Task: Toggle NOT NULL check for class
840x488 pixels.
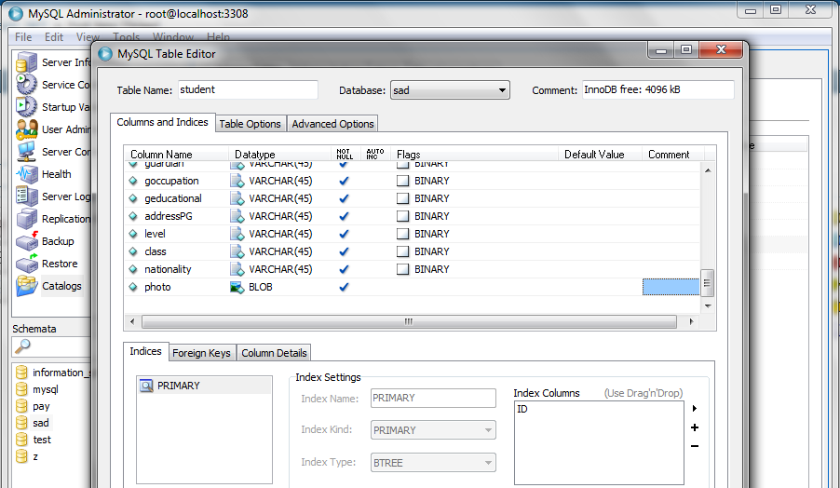Action: [x=344, y=251]
